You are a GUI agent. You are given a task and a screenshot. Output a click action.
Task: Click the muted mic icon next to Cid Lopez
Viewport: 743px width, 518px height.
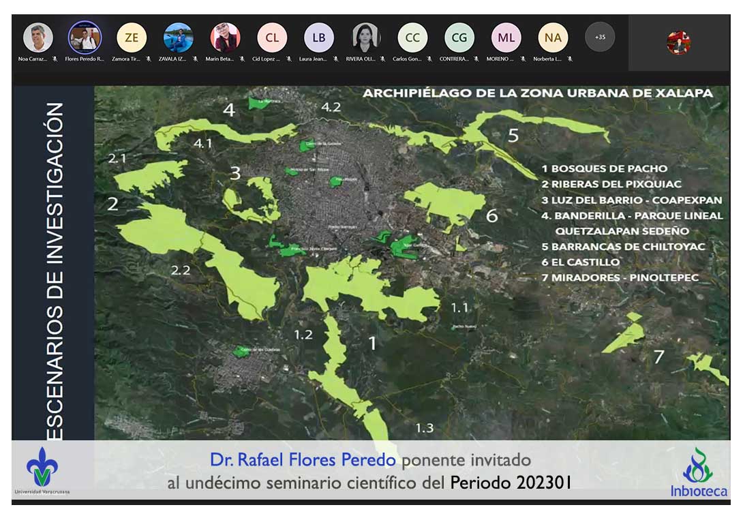pos(289,59)
